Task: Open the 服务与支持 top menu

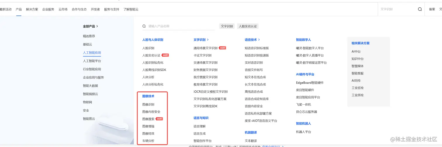Action: pos(112,9)
